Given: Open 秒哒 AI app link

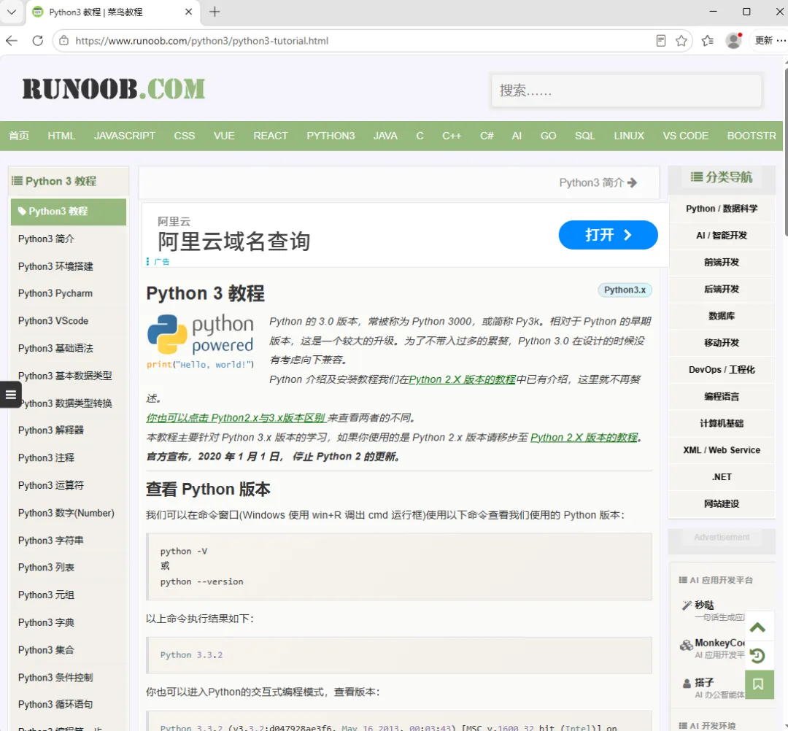Looking at the screenshot, I should click(705, 606).
